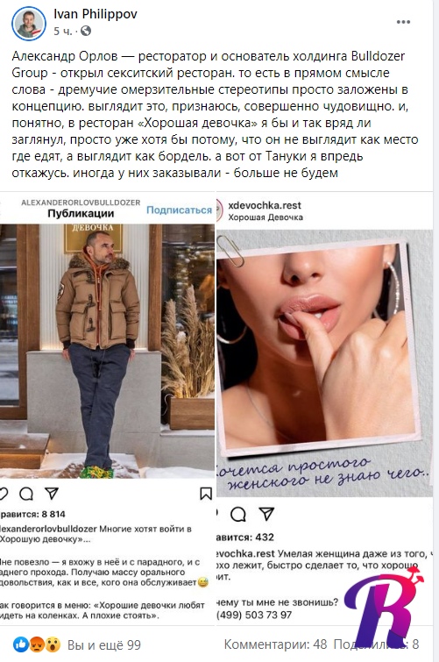Click the share paper-plane icon under right photo

pyautogui.click(x=266, y=514)
